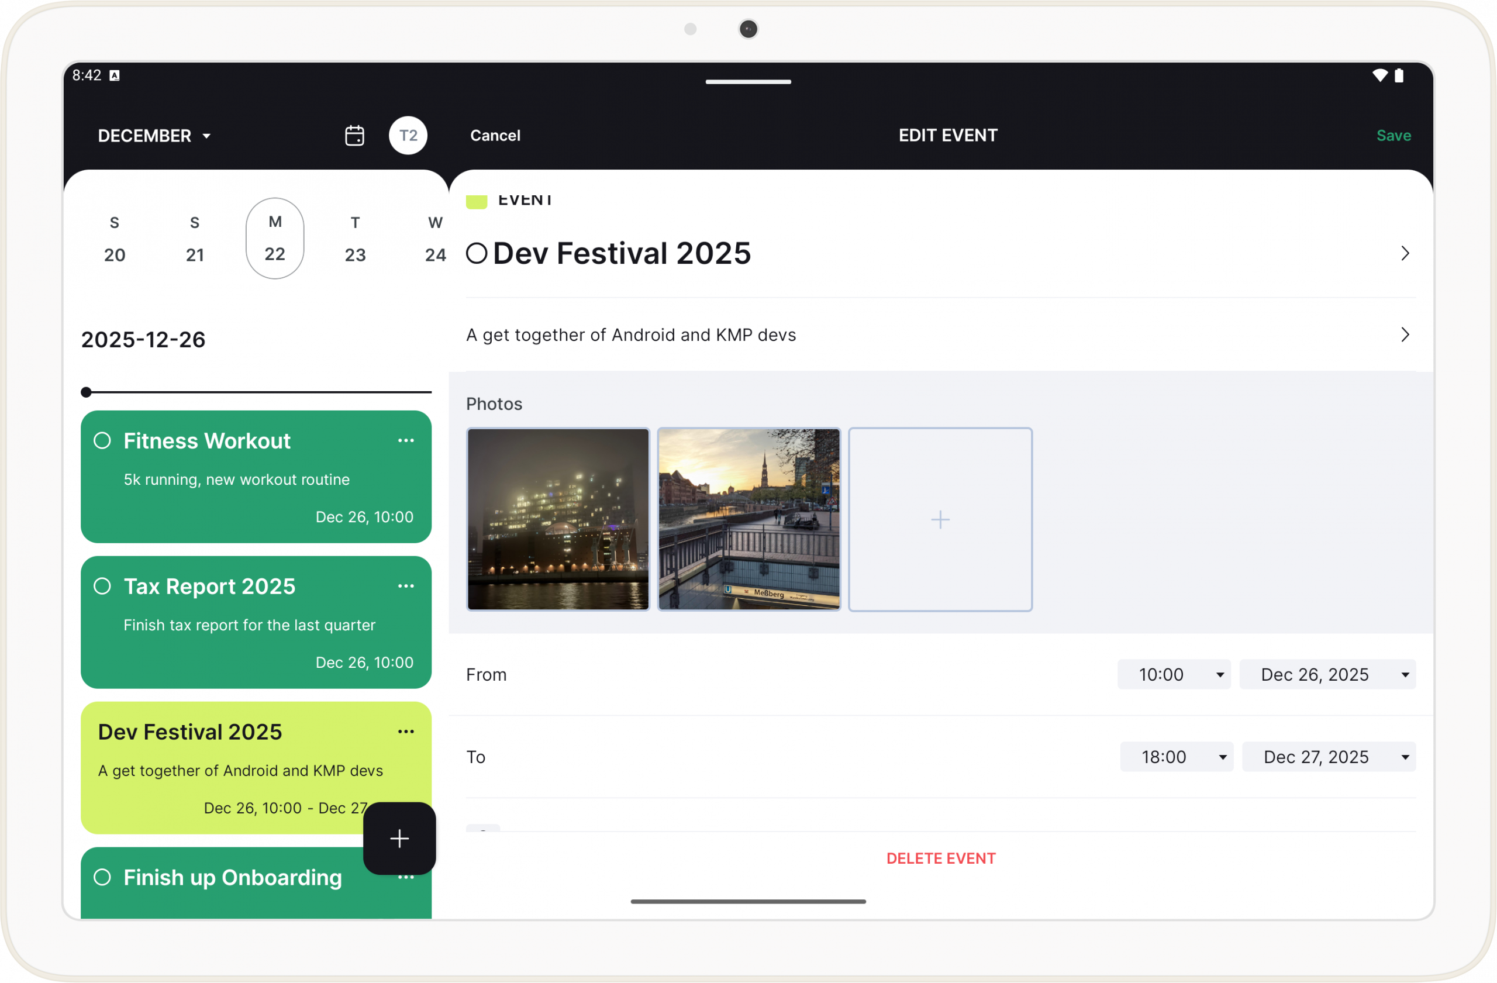Open three-dot menu on Dev Festival 2025 card
1497x983 pixels.
click(406, 732)
